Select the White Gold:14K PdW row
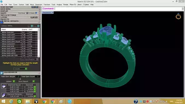 [19, 55]
